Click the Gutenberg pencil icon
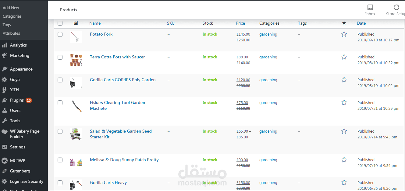 coord(5,171)
